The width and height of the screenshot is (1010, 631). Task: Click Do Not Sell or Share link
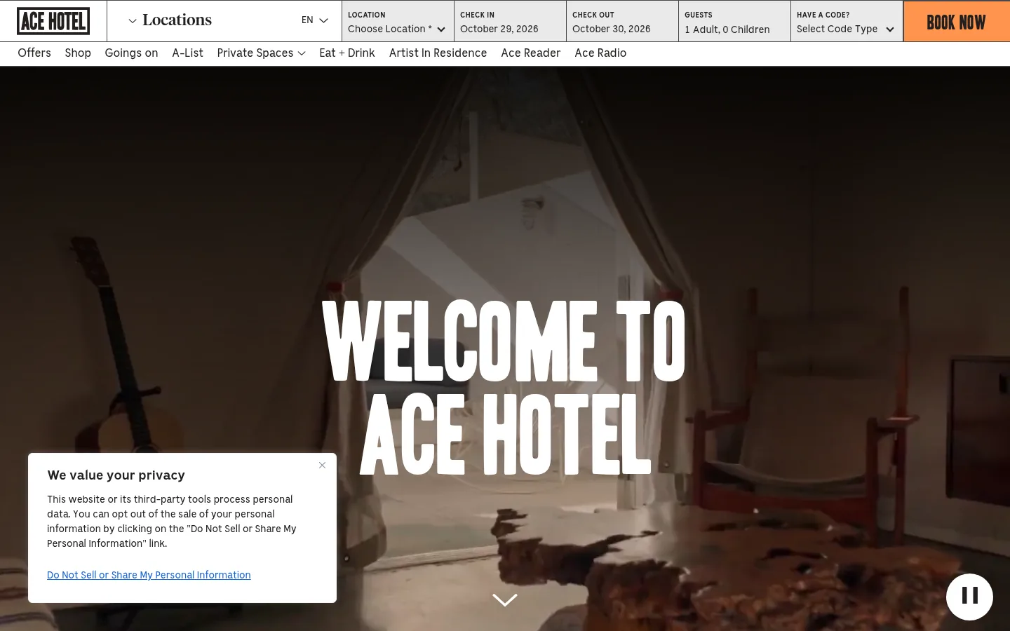tap(149, 575)
